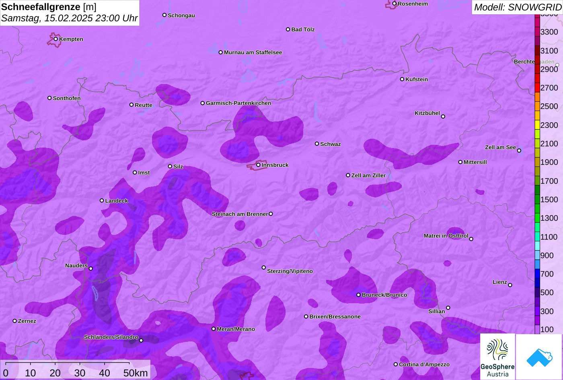This screenshot has width=563, height=380.
Task: Click the Schneefallgrenze [m] map title
Action: pos(49,7)
